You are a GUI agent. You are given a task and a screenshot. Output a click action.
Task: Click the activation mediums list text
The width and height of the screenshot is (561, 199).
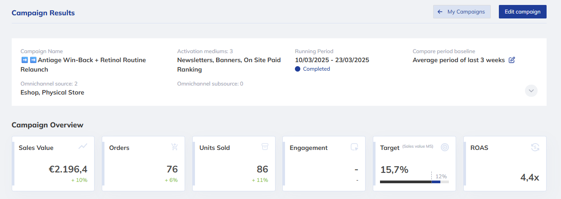click(x=229, y=65)
